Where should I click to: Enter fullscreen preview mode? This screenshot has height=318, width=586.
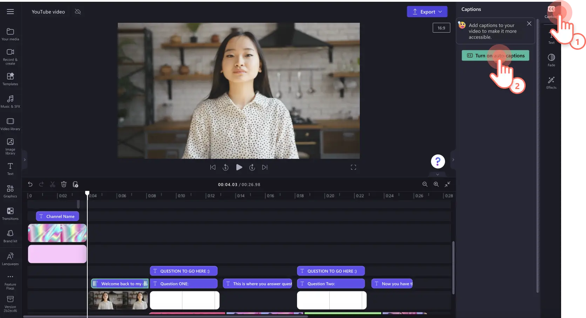pyautogui.click(x=353, y=167)
